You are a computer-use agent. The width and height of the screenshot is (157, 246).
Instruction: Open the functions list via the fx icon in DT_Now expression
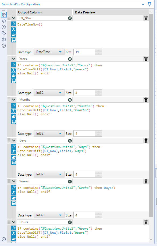coord(13,24)
